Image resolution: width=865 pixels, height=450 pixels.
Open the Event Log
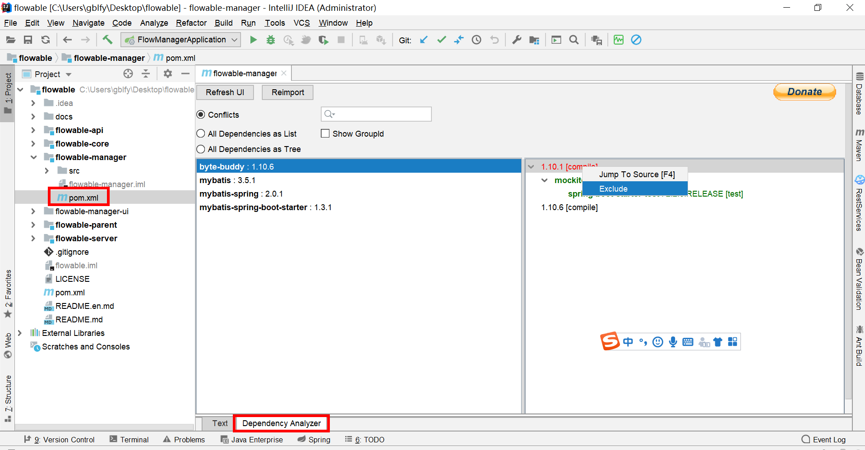[x=823, y=440]
